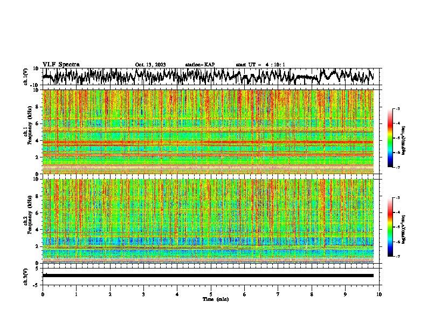The image size is (427, 330).
Task: Click the "-7" label below ch.1 colorbar
Action: [x=397, y=167]
